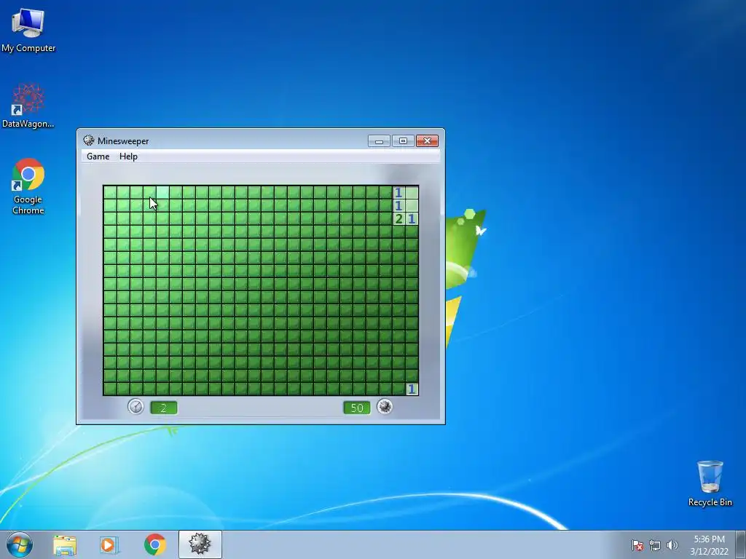Click the elapsed time value 2
This screenshot has width=746, height=559.
(x=164, y=408)
